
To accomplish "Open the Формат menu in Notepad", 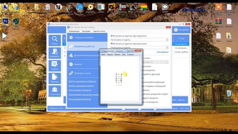I will click(118, 54).
